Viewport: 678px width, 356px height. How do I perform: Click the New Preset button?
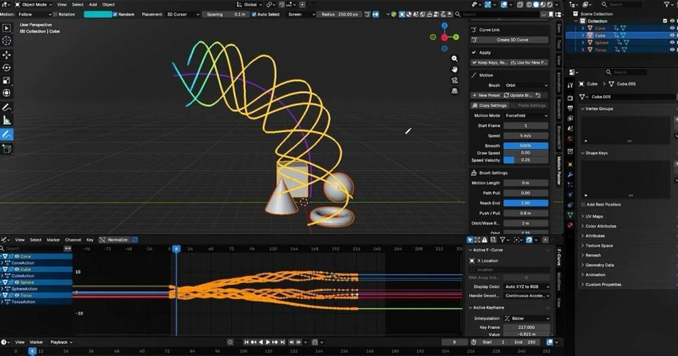[485, 95]
